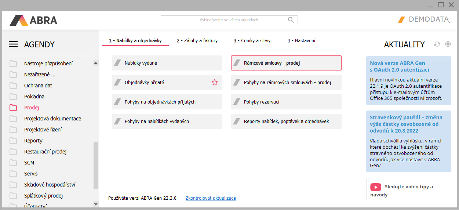Switch to the Zálohy a faktury tab
The width and height of the screenshot is (459, 210).
point(197,41)
